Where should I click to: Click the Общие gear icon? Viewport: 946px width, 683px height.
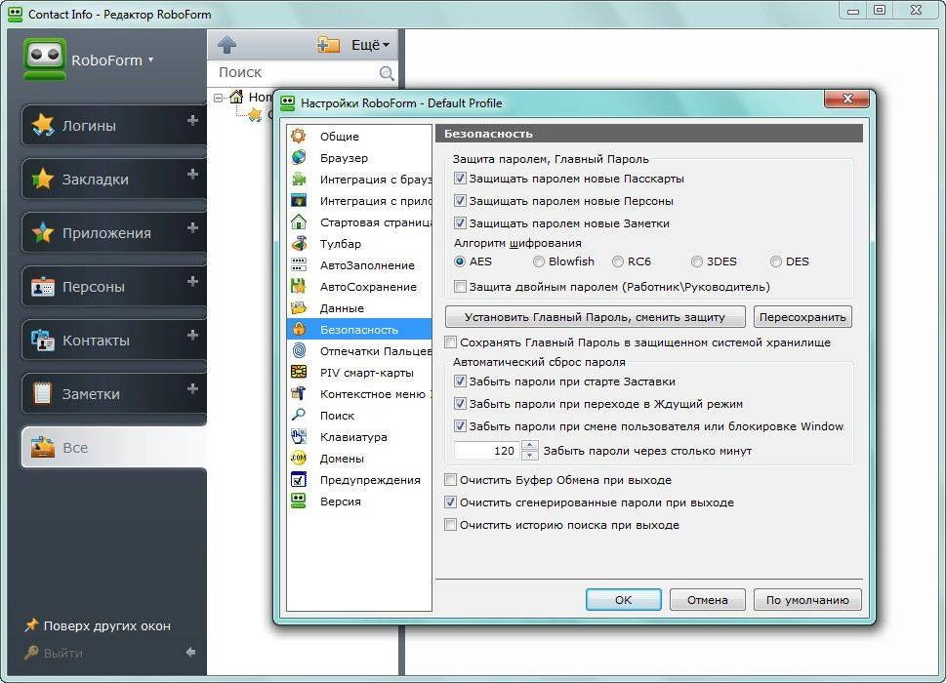(x=299, y=136)
